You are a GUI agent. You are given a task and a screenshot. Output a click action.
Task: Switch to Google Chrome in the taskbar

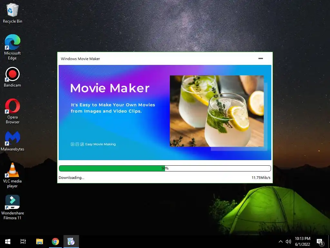pos(55,242)
